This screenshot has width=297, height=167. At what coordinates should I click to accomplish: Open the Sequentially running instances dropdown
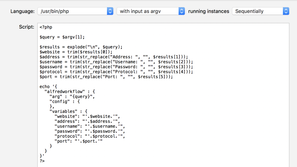(x=257, y=11)
